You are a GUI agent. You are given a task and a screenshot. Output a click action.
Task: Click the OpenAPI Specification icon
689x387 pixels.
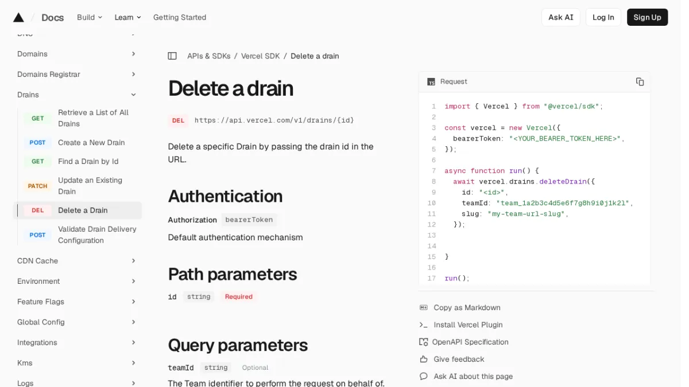pyautogui.click(x=424, y=342)
